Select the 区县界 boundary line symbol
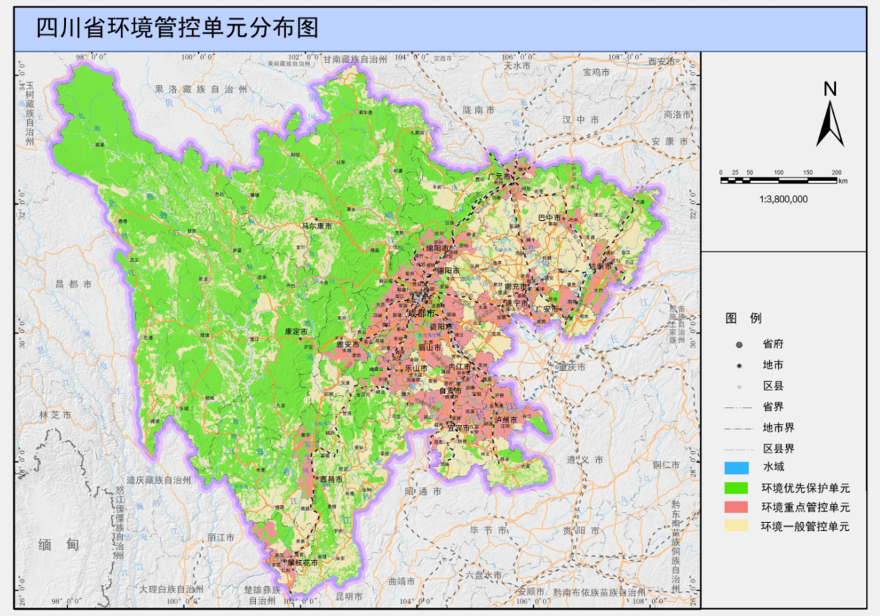Screen dimensions: 880x616 [x=739, y=448]
